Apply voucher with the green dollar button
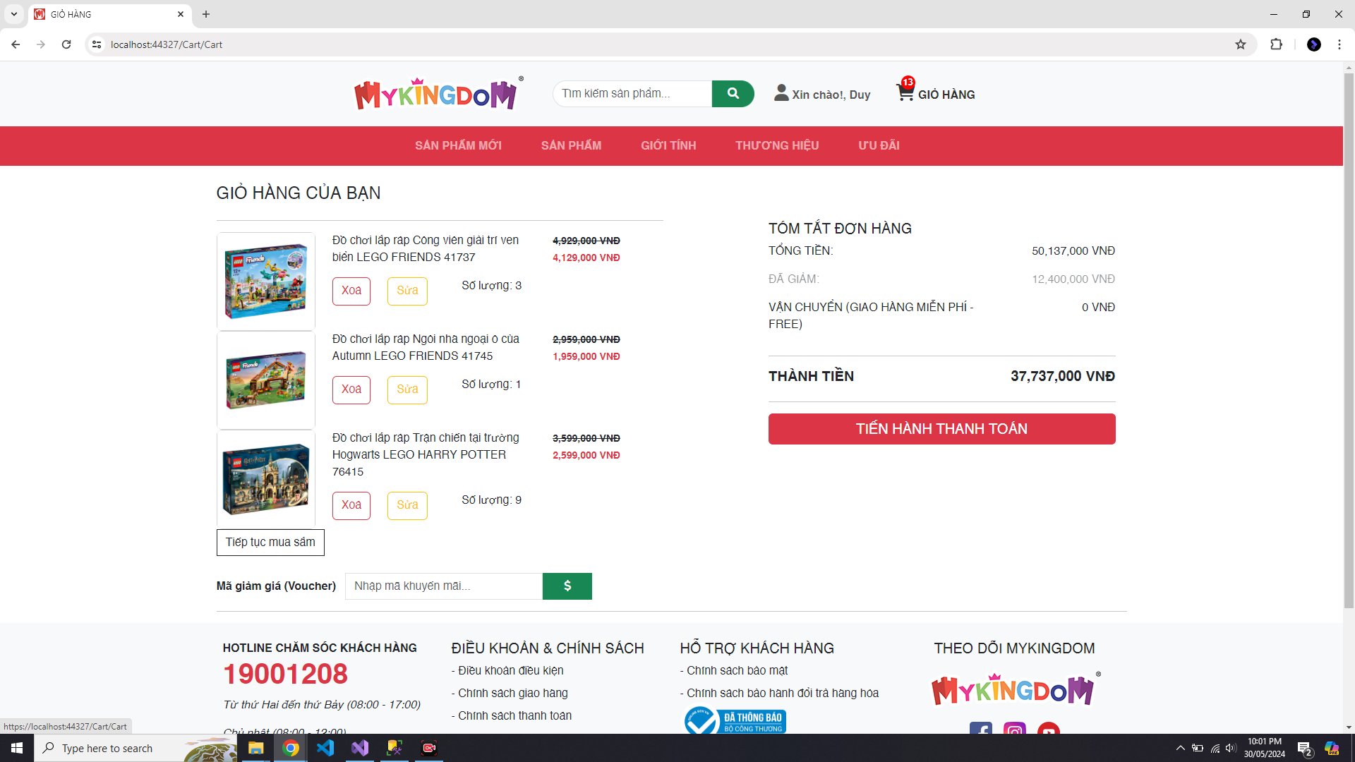 click(567, 586)
